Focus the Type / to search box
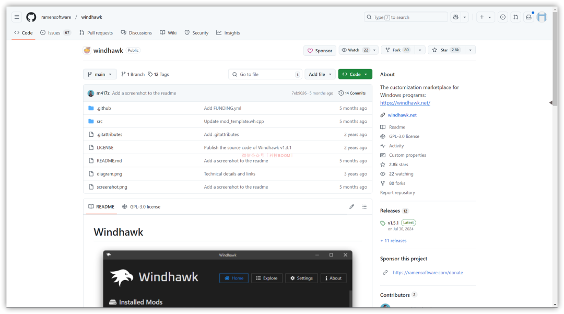The image size is (564, 314). 406,17
